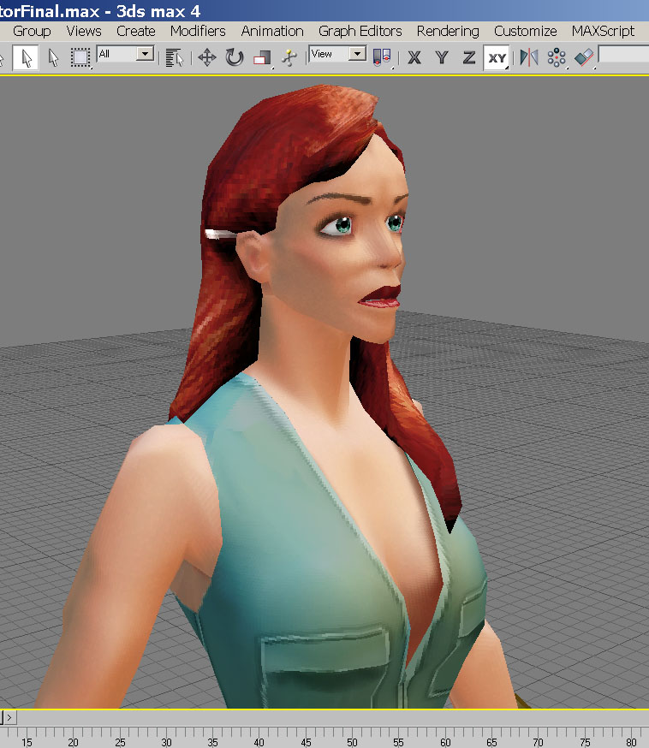
Task: Open the Rendering menu
Action: click(448, 31)
